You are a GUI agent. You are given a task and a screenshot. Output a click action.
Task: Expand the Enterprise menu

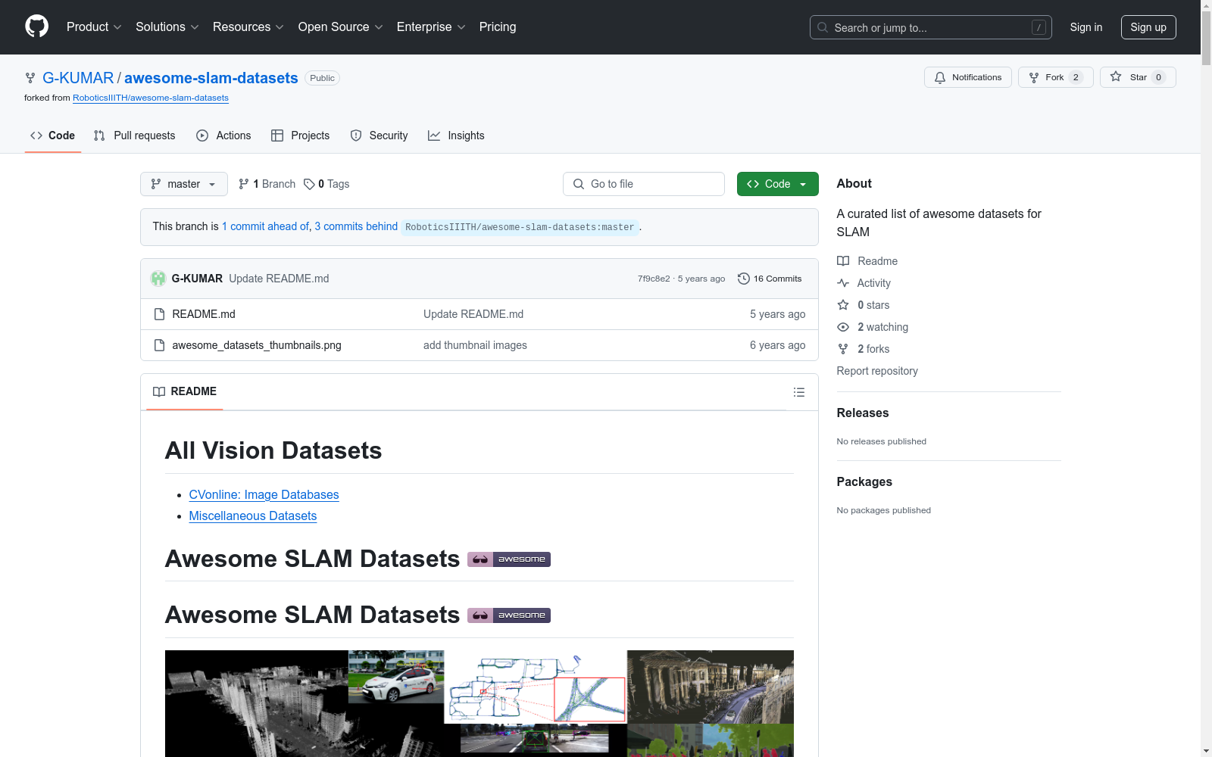[431, 27]
